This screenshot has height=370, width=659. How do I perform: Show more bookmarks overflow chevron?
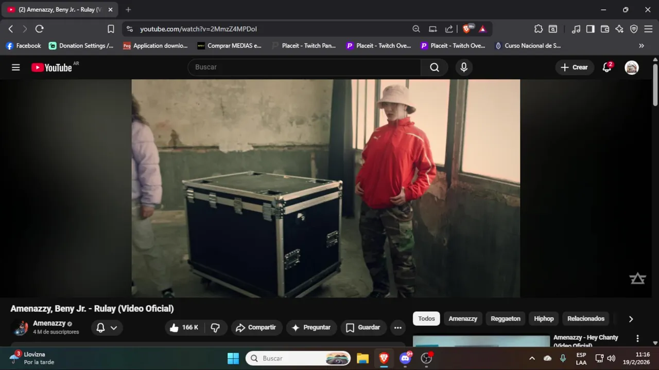pyautogui.click(x=641, y=46)
